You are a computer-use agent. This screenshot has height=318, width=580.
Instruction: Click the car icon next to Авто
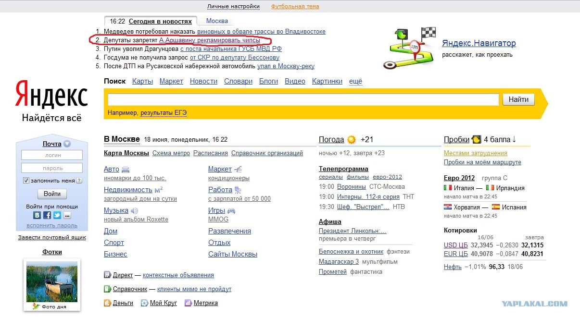coord(126,170)
